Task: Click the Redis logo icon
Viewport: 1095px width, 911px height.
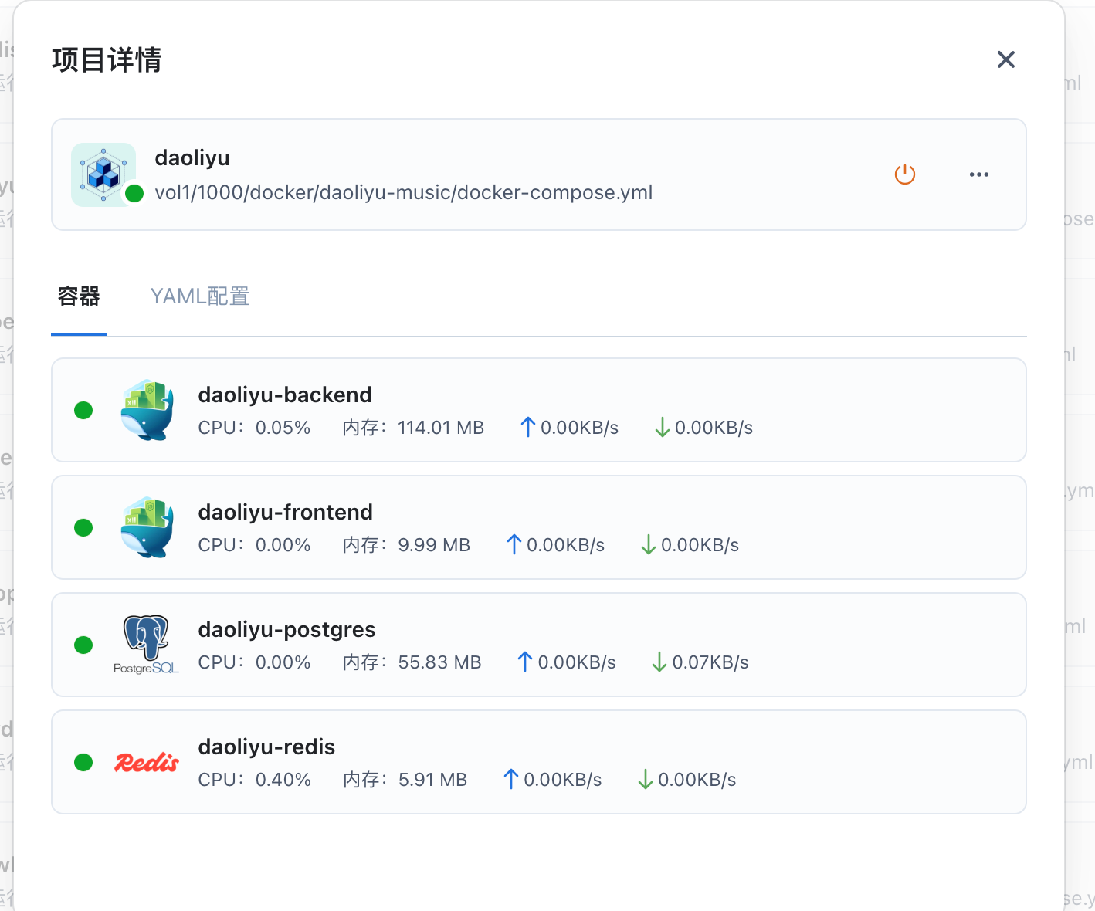Action: tap(147, 763)
